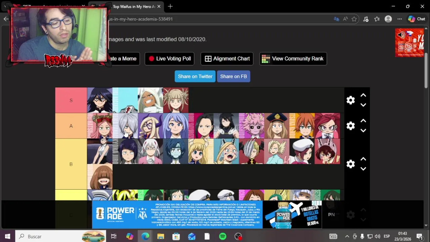Viewport: 430px width, 242px height.
Task: Select Mt. Lady purple-masked character in A tier
Action: tap(150, 126)
